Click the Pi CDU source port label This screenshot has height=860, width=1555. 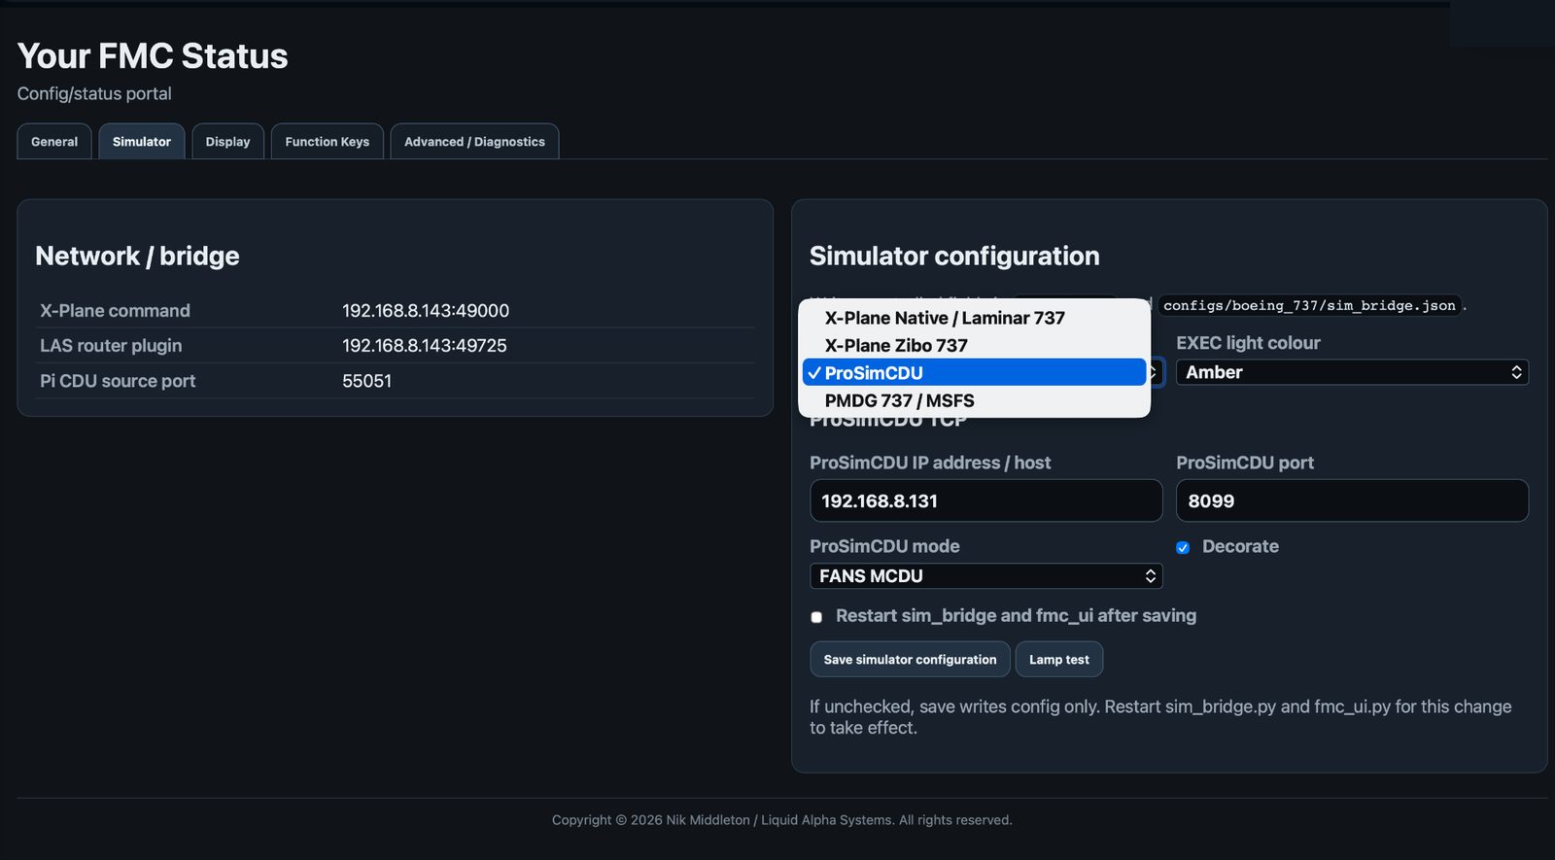118,381
